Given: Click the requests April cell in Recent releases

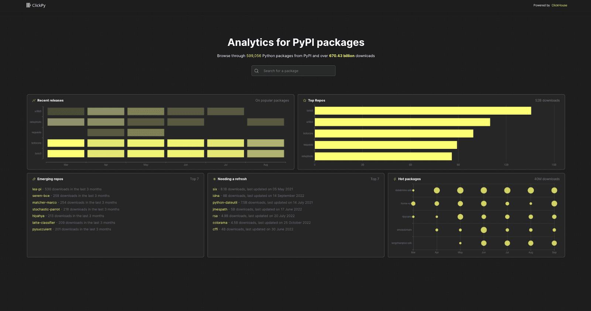Looking at the screenshot, I should pos(106,132).
